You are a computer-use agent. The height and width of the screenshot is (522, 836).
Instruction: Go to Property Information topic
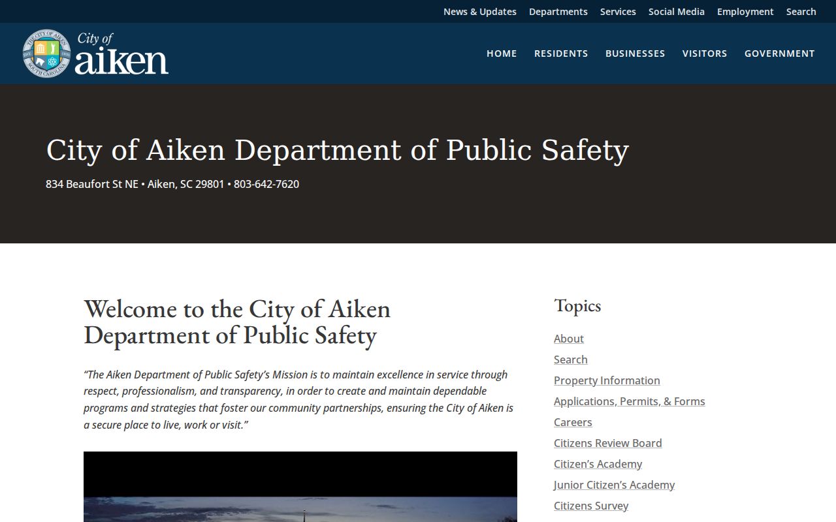(x=607, y=380)
